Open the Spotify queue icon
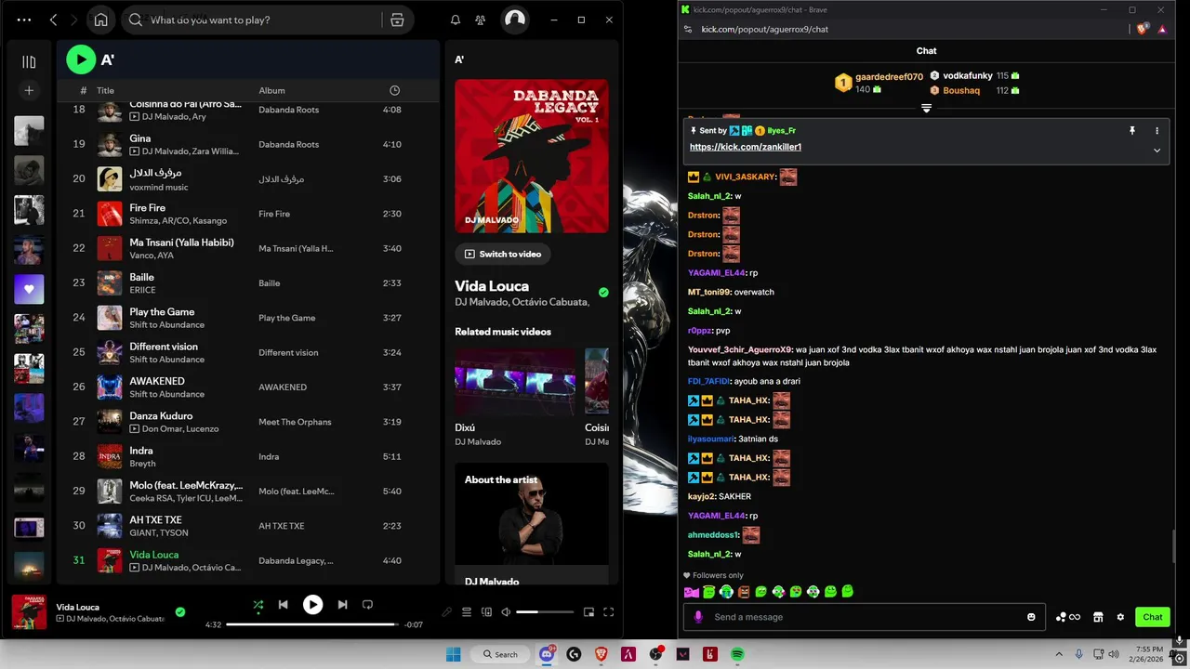Viewport: 1190px width, 669px height. click(x=467, y=611)
